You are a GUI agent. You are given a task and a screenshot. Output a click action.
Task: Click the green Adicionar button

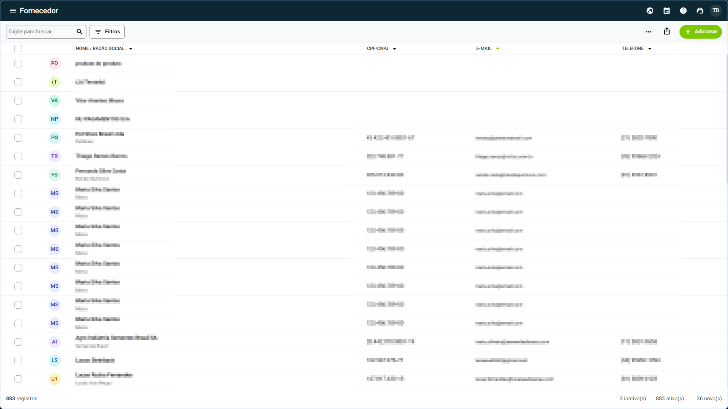point(701,32)
